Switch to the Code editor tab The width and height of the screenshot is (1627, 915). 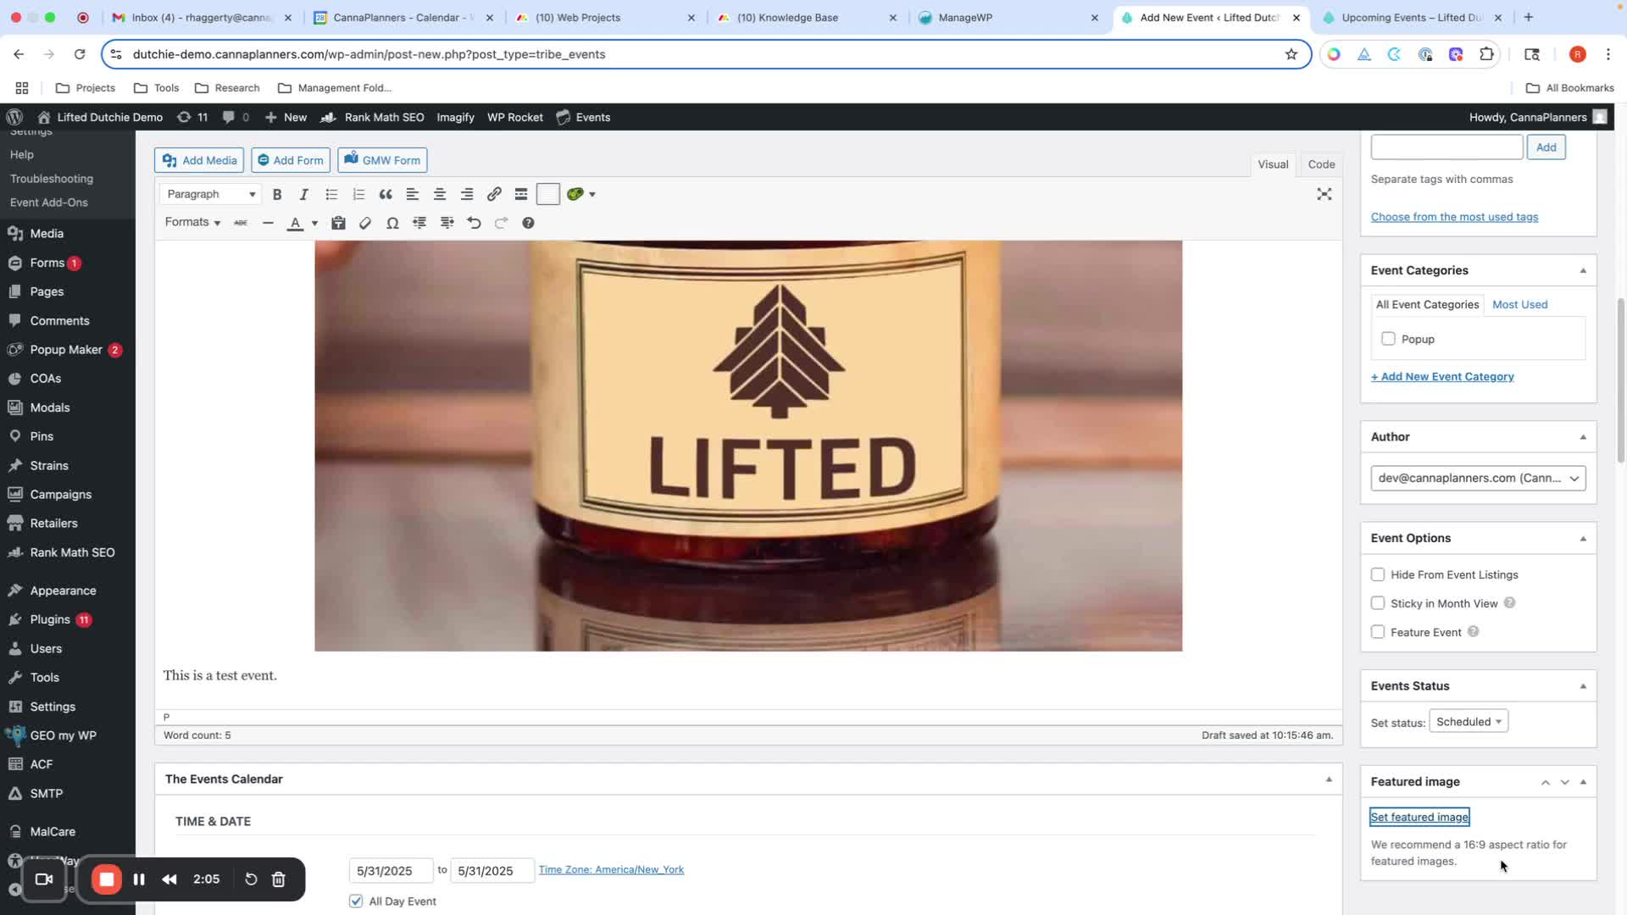pyautogui.click(x=1321, y=164)
